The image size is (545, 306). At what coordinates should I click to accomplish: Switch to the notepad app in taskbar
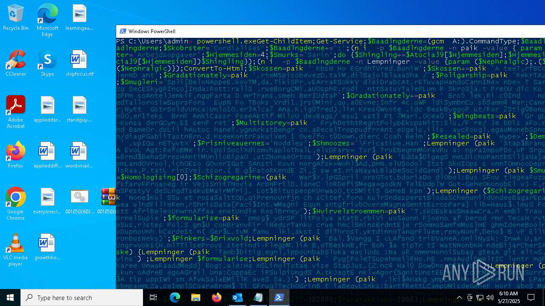tap(258, 297)
